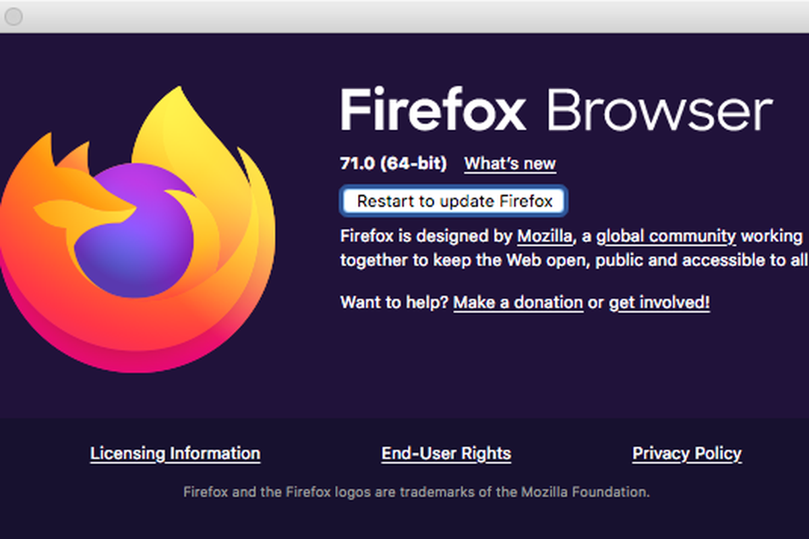Screen dimensions: 809x539
Task: Click Restart to update Firefox button
Action: 454,201
